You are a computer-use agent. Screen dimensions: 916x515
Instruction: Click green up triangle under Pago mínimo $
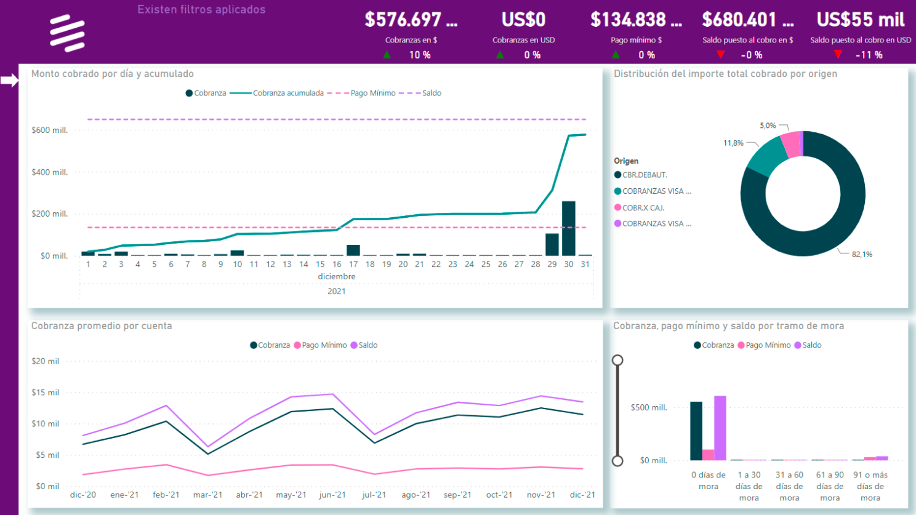(x=616, y=55)
